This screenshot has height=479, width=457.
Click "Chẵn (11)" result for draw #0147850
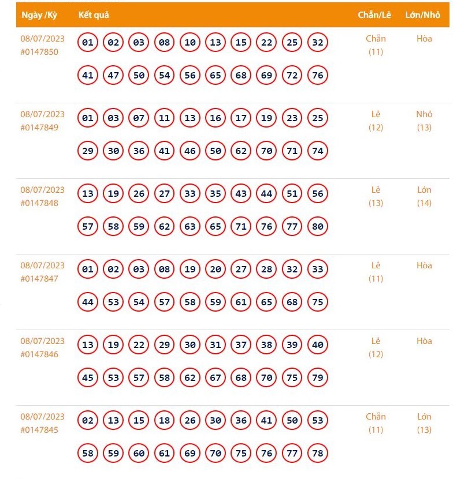click(376, 45)
